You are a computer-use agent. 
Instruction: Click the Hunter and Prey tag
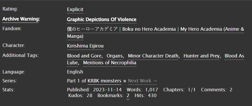[201, 56]
